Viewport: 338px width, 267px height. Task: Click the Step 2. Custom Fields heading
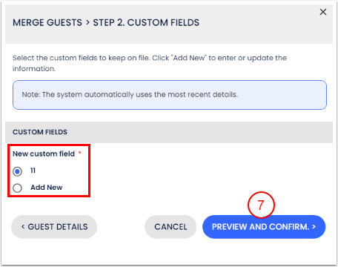click(146, 23)
